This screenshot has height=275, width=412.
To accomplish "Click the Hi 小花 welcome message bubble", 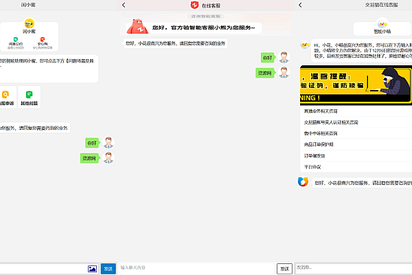I will point(362,50).
